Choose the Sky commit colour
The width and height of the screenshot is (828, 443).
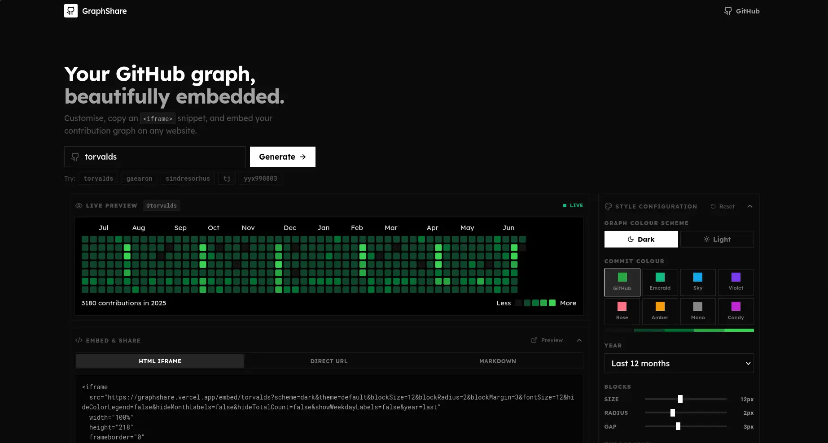[698, 282]
